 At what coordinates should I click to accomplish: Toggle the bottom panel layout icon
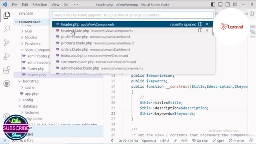pyautogui.click(x=220, y=4)
